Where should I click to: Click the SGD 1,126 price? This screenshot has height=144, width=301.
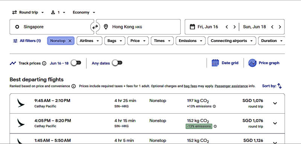click(x=253, y=141)
